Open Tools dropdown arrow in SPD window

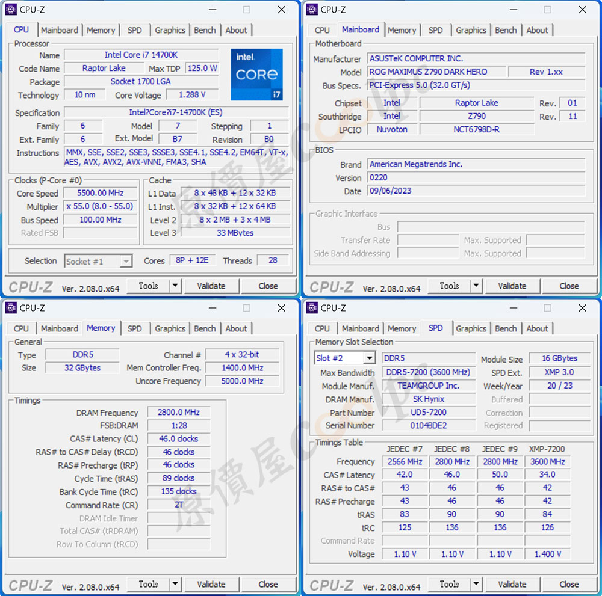(476, 584)
